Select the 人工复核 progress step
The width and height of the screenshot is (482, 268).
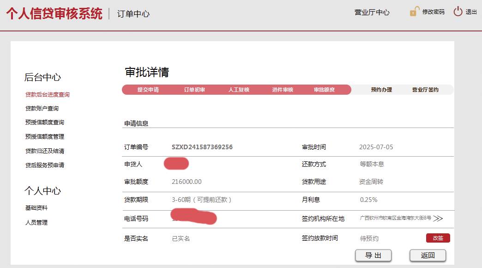click(x=239, y=90)
